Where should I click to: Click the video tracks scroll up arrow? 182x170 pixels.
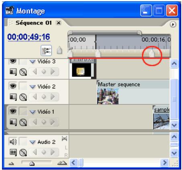[174, 63]
